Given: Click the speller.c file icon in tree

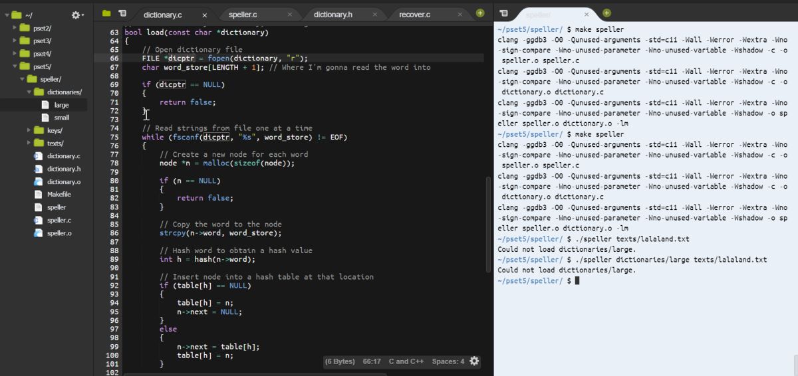Looking at the screenshot, I should pyautogui.click(x=39, y=220).
